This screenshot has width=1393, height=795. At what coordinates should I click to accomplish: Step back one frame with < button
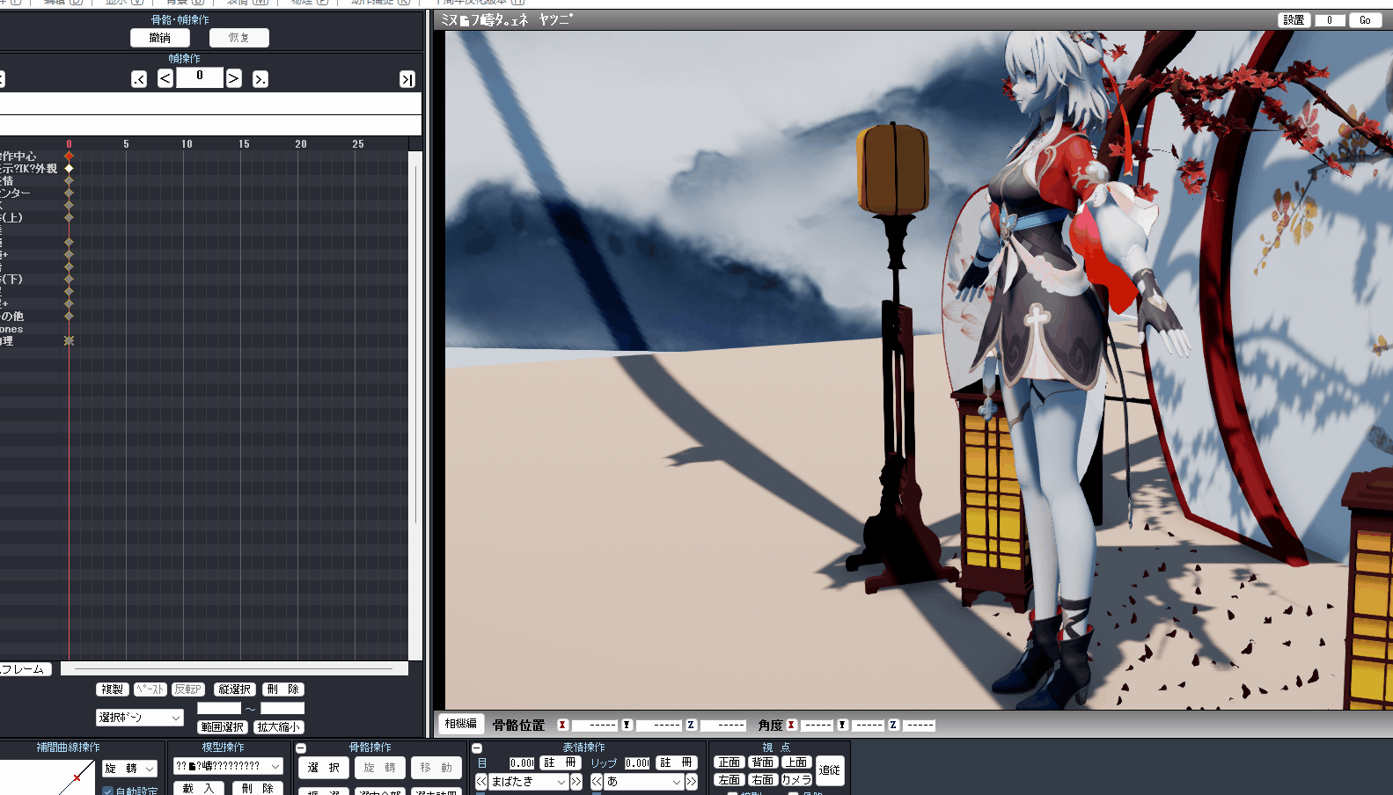click(x=165, y=78)
